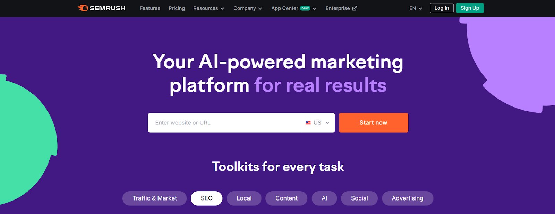The height and width of the screenshot is (214, 555).
Task: Select the SEO toolkit tab
Action: pos(206,198)
